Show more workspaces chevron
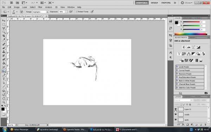Viewport: 211px width, 132px height. (x=175, y=3)
